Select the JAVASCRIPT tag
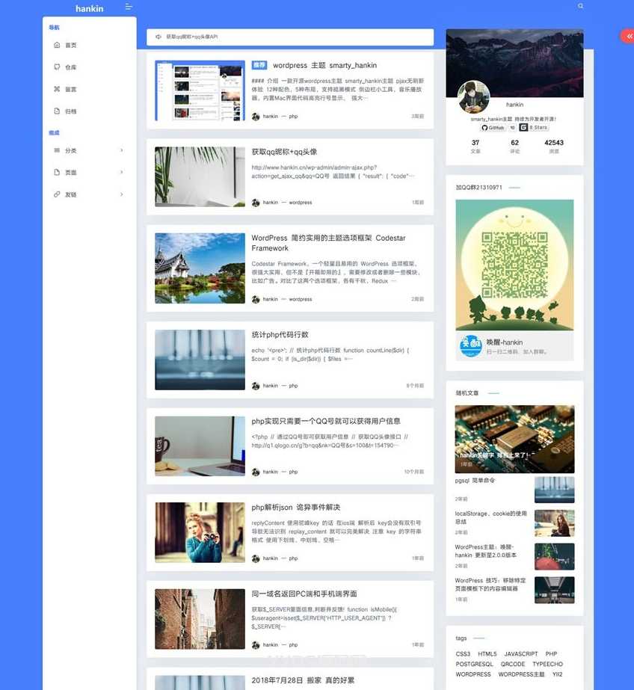This screenshot has width=634, height=690. click(521, 654)
